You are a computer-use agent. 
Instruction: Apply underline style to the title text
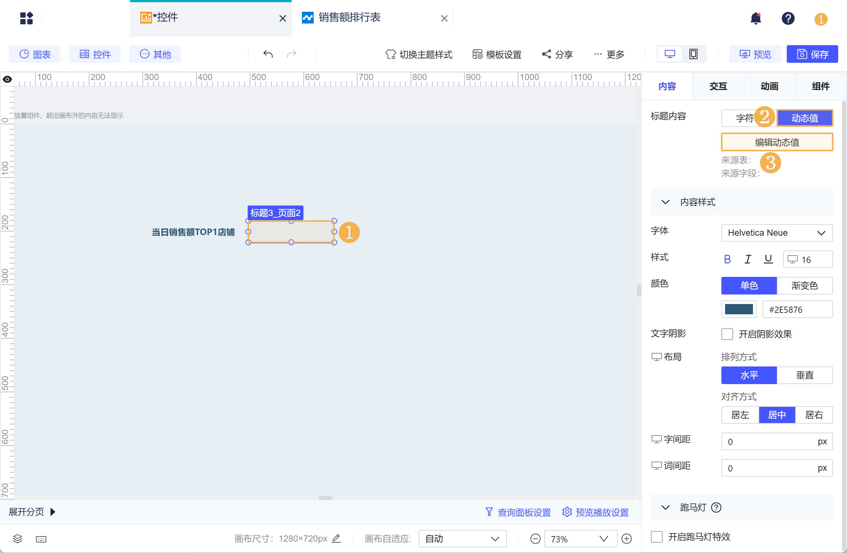click(x=768, y=259)
